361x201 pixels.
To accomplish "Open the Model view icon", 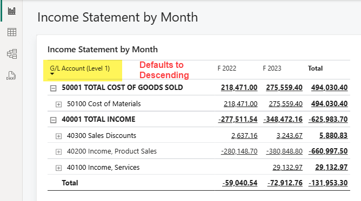I will click(12, 54).
